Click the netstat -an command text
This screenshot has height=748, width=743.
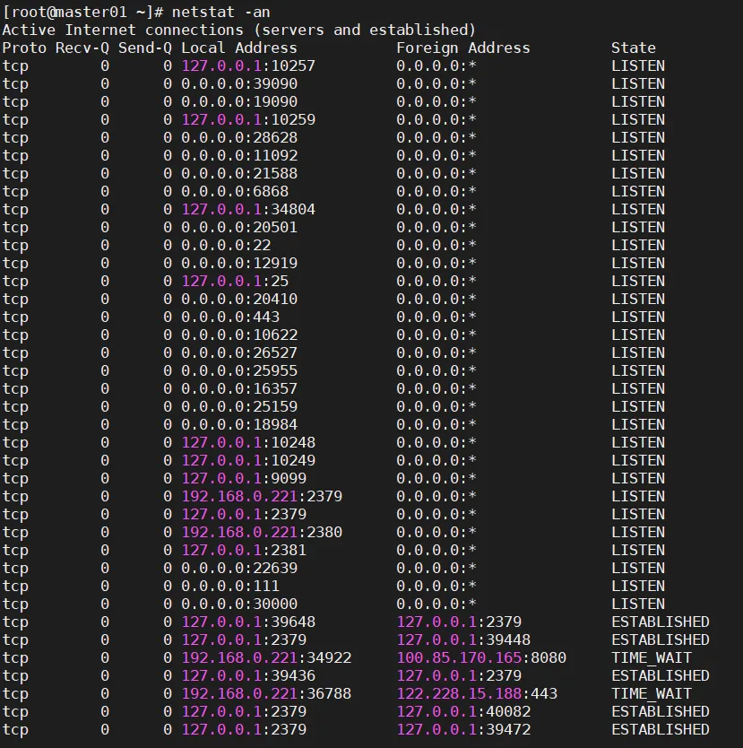(x=220, y=12)
